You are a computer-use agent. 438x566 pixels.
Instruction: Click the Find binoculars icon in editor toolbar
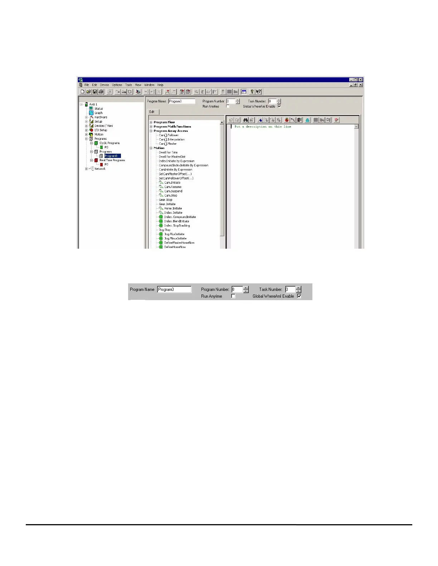pyautogui.click(x=245, y=120)
